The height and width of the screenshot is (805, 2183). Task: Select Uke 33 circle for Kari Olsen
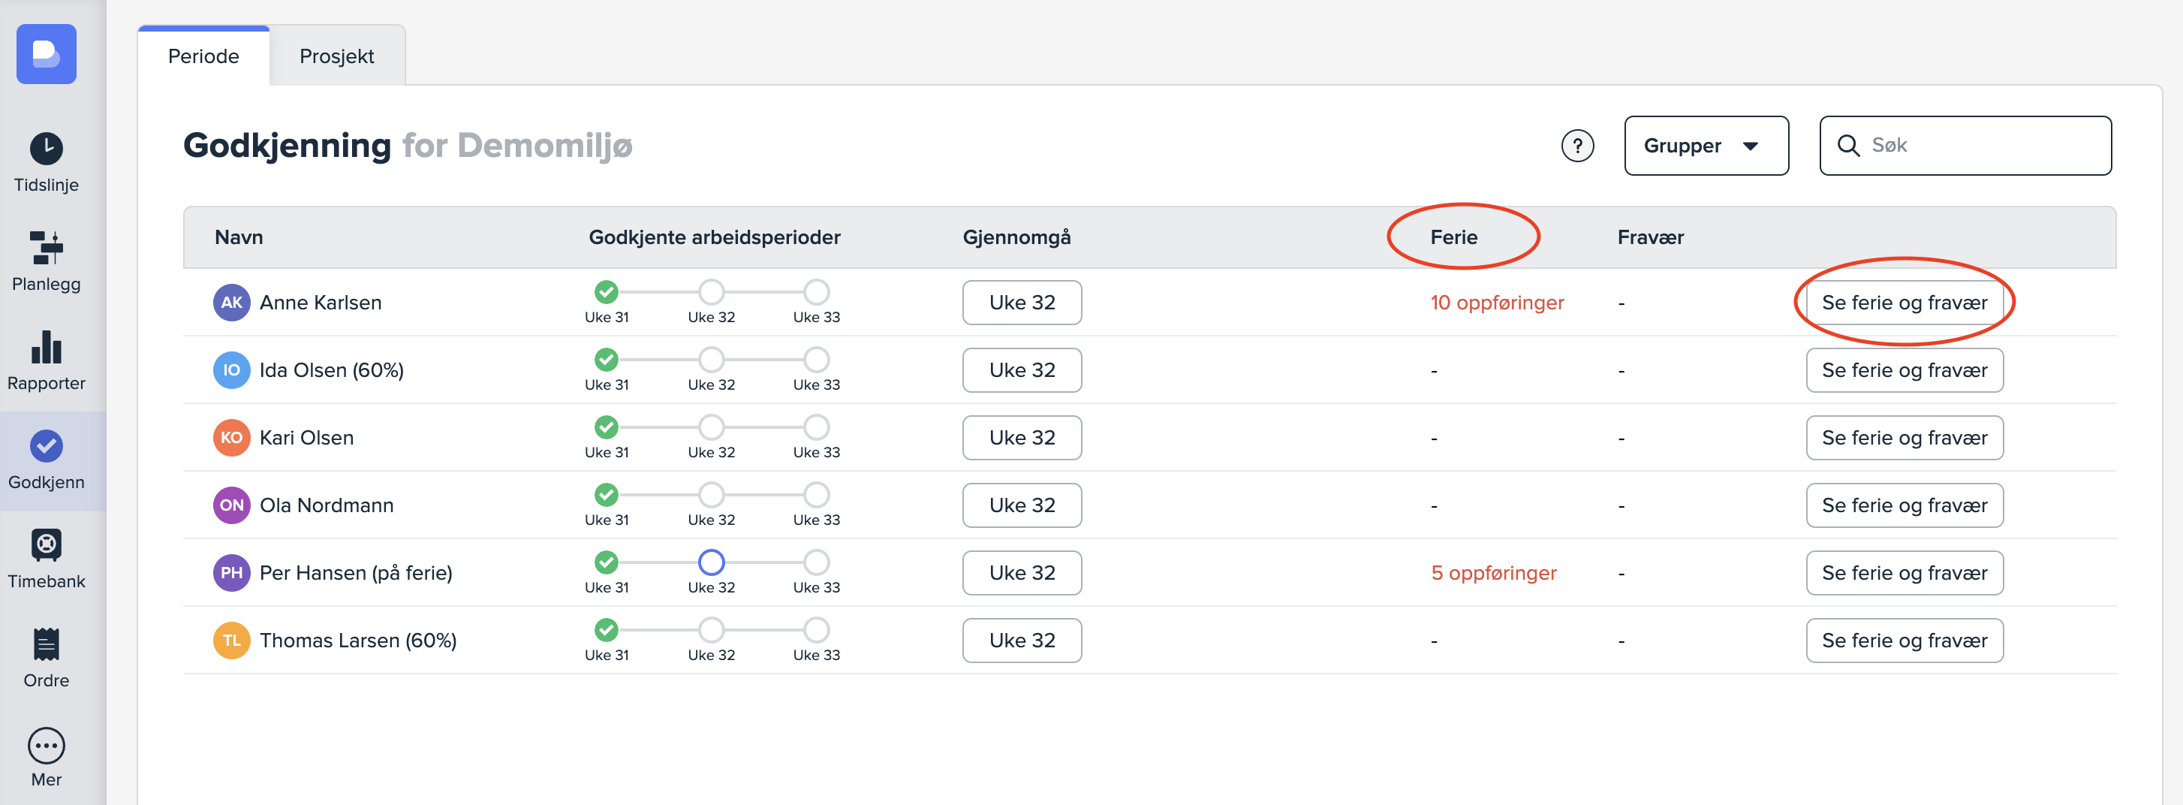coord(816,427)
